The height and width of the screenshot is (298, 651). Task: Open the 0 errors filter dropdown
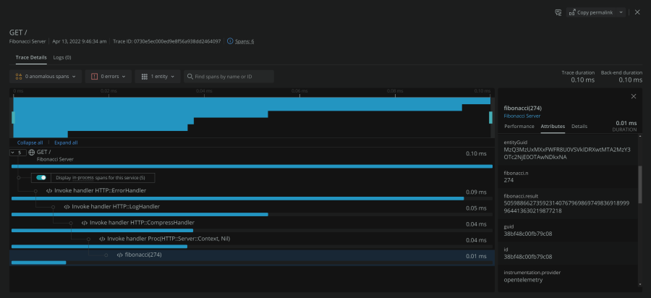coord(111,76)
